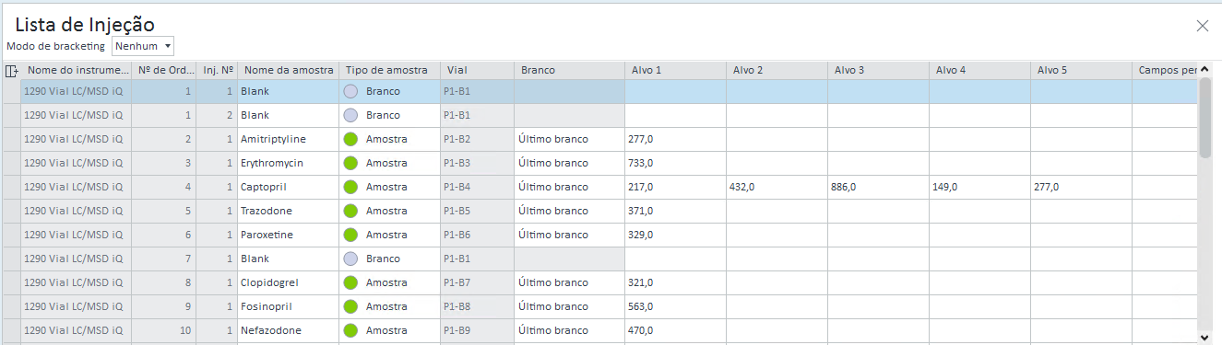The height and width of the screenshot is (345, 1222).
Task: Click green sample icon for Erythromycin row
Action: coord(350,163)
